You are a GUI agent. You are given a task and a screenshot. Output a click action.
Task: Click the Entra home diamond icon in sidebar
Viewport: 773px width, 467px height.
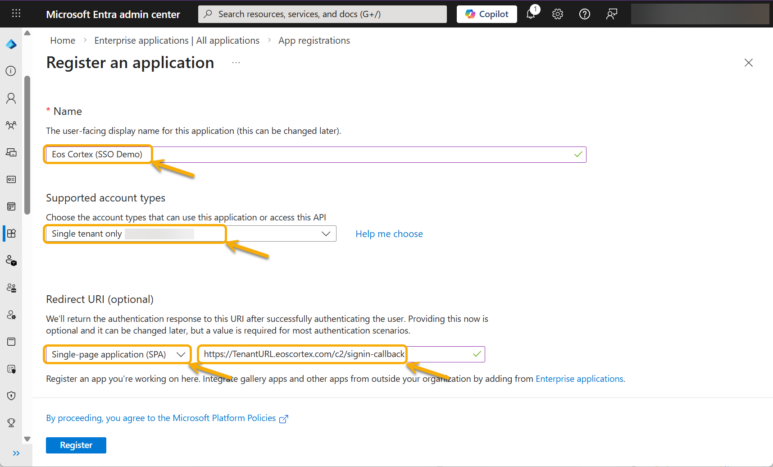(x=11, y=44)
